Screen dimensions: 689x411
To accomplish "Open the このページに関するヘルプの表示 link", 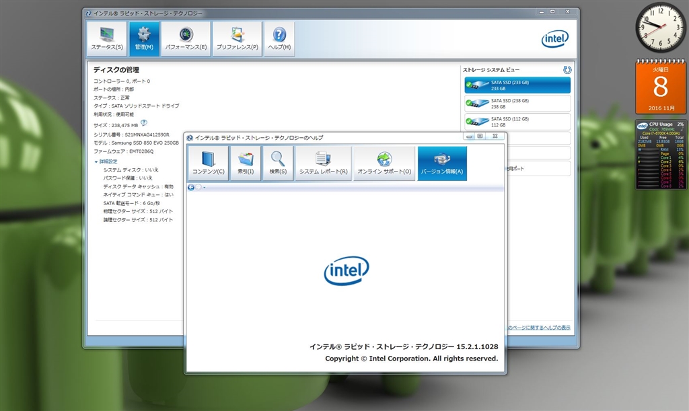I will (x=539, y=328).
